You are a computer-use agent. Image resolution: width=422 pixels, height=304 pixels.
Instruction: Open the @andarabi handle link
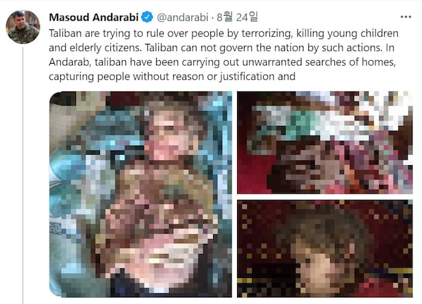tap(182, 18)
